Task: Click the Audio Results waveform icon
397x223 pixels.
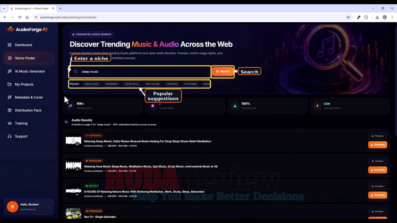Action: click(x=66, y=122)
